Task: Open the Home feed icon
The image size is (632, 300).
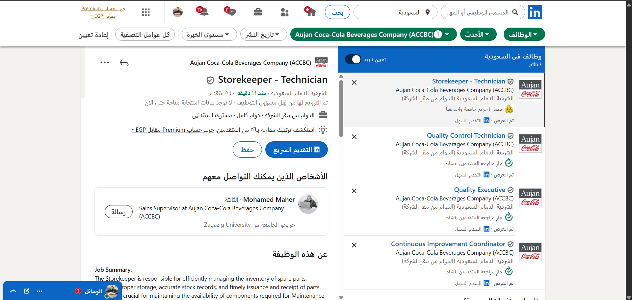Action: click(x=310, y=12)
